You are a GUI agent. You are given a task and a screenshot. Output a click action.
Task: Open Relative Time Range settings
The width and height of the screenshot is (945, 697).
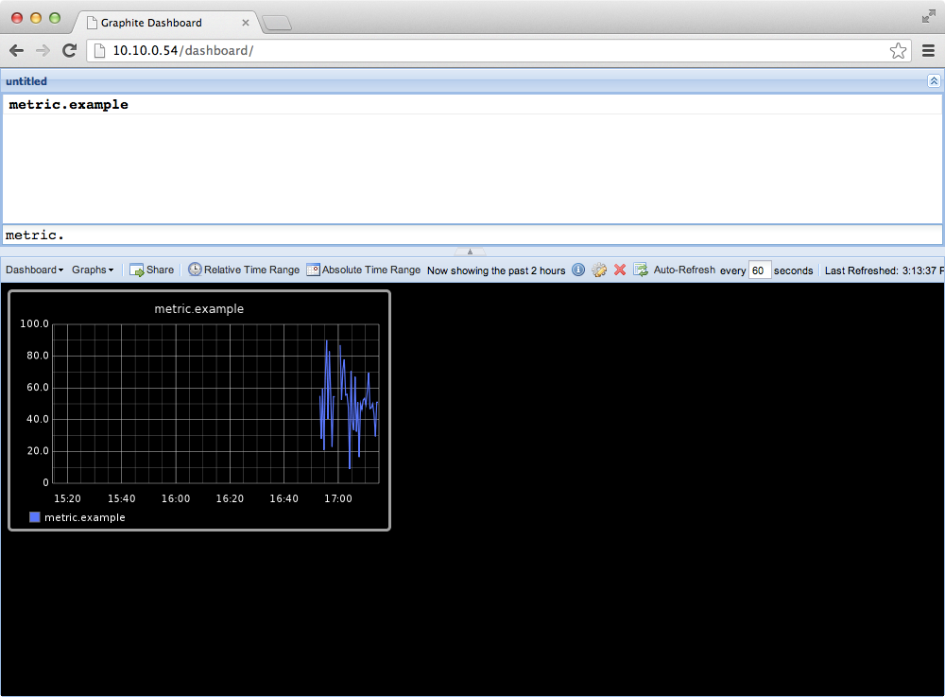coord(244,270)
